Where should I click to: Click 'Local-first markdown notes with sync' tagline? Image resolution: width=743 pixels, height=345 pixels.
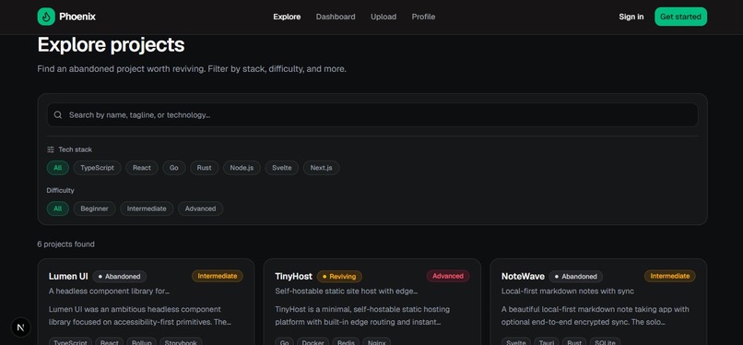point(568,291)
